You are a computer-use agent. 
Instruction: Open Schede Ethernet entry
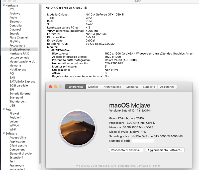tap(20, 93)
